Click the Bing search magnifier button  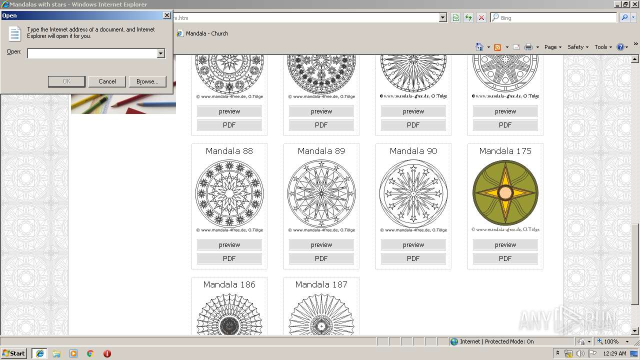tap(624, 17)
